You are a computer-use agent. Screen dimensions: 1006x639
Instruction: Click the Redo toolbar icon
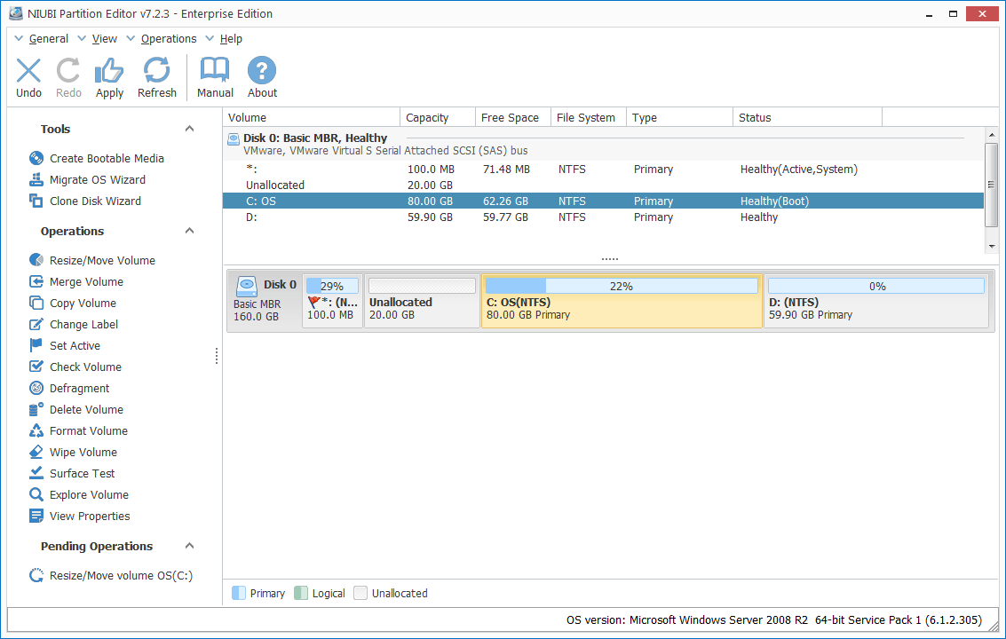pyautogui.click(x=68, y=71)
